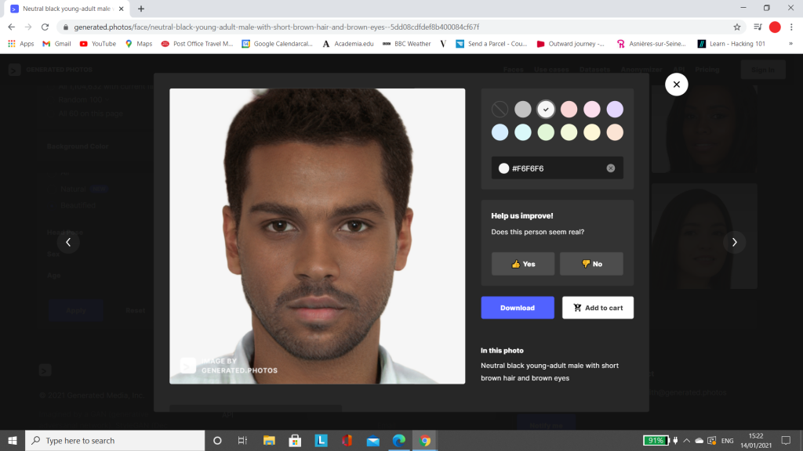
Task: Open a new browser tab
Action: (x=141, y=9)
